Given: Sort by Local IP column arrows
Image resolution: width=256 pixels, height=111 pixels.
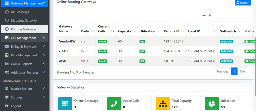Looking at the screenshot, I should [214, 31].
